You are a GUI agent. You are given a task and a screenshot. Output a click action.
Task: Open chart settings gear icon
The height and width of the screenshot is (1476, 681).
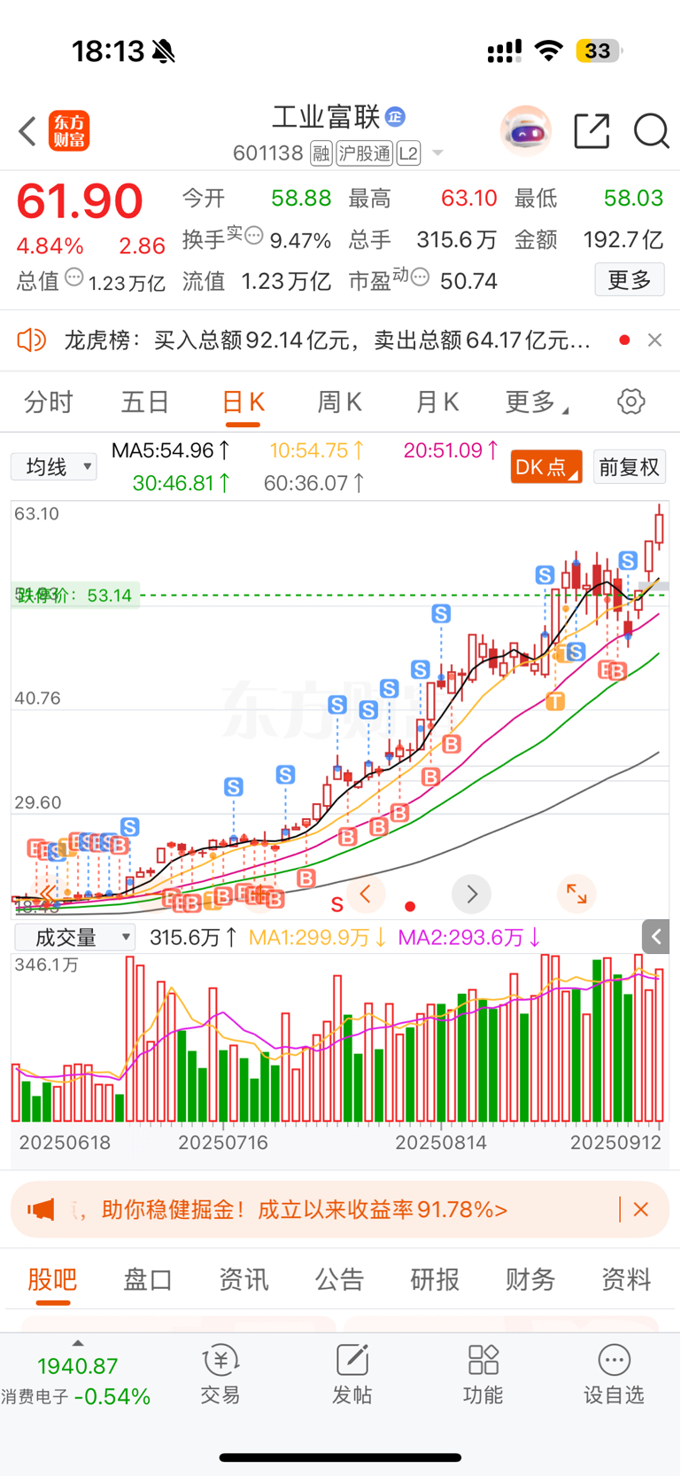(631, 402)
